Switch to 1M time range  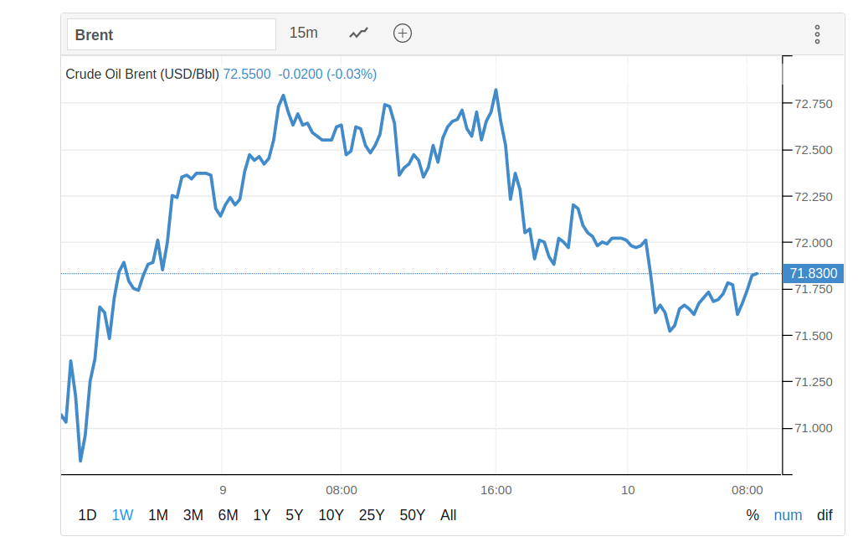pyautogui.click(x=158, y=515)
